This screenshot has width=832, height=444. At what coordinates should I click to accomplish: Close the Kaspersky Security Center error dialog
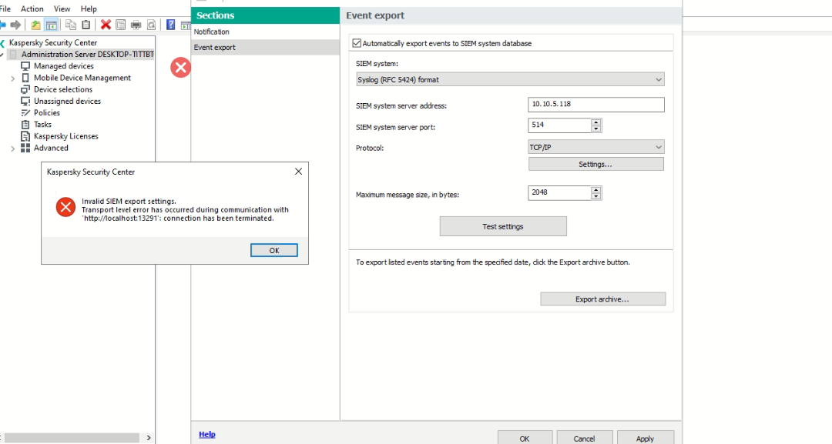[298, 172]
